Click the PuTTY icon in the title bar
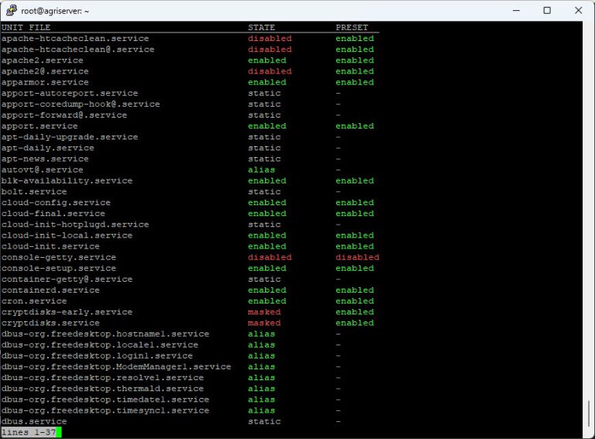 [x=12, y=11]
